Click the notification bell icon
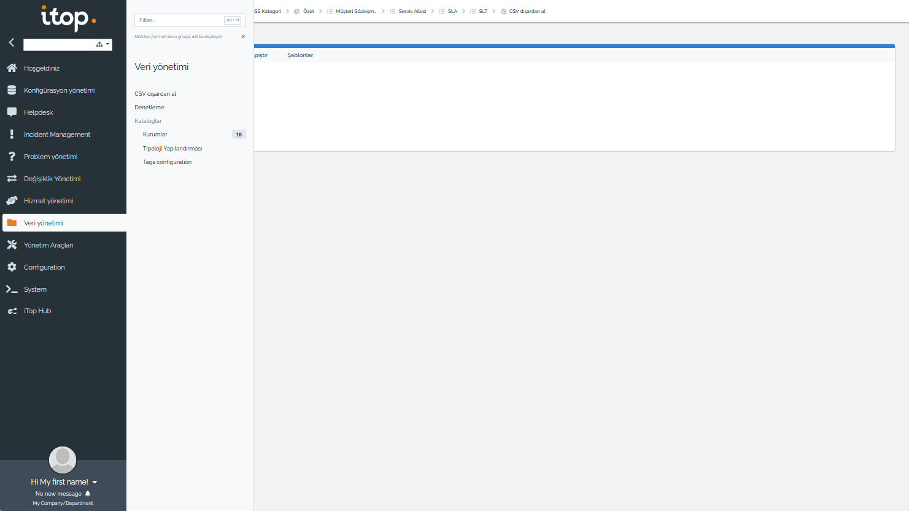Image resolution: width=909 pixels, height=511 pixels. point(88,494)
